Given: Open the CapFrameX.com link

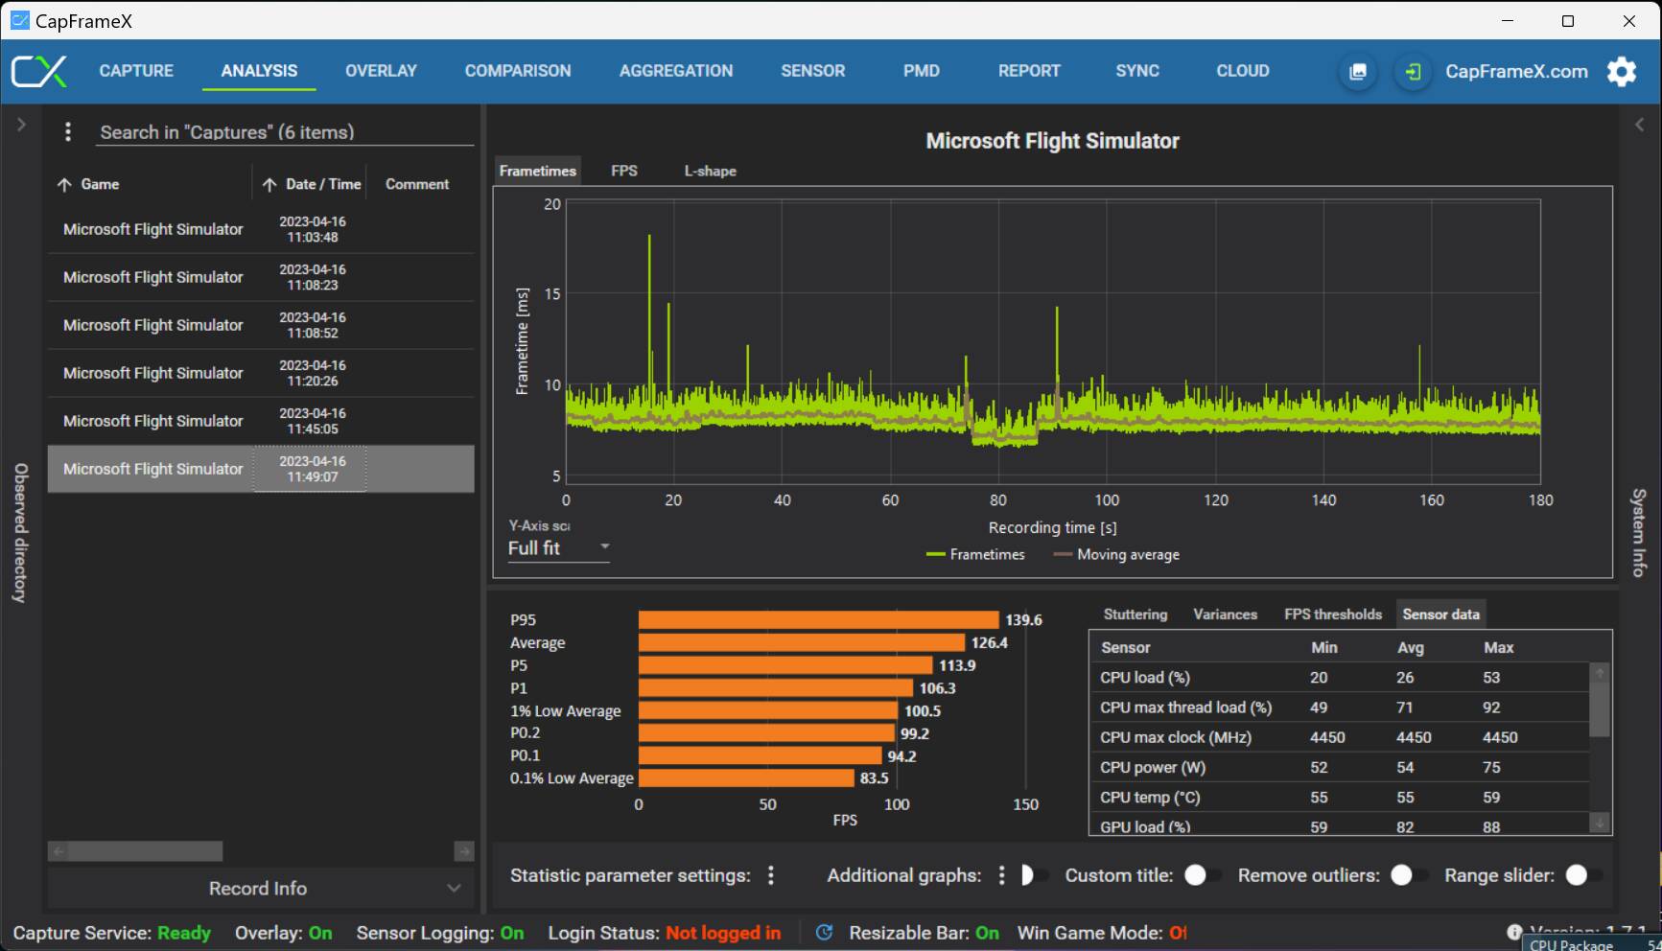Looking at the screenshot, I should point(1516,72).
